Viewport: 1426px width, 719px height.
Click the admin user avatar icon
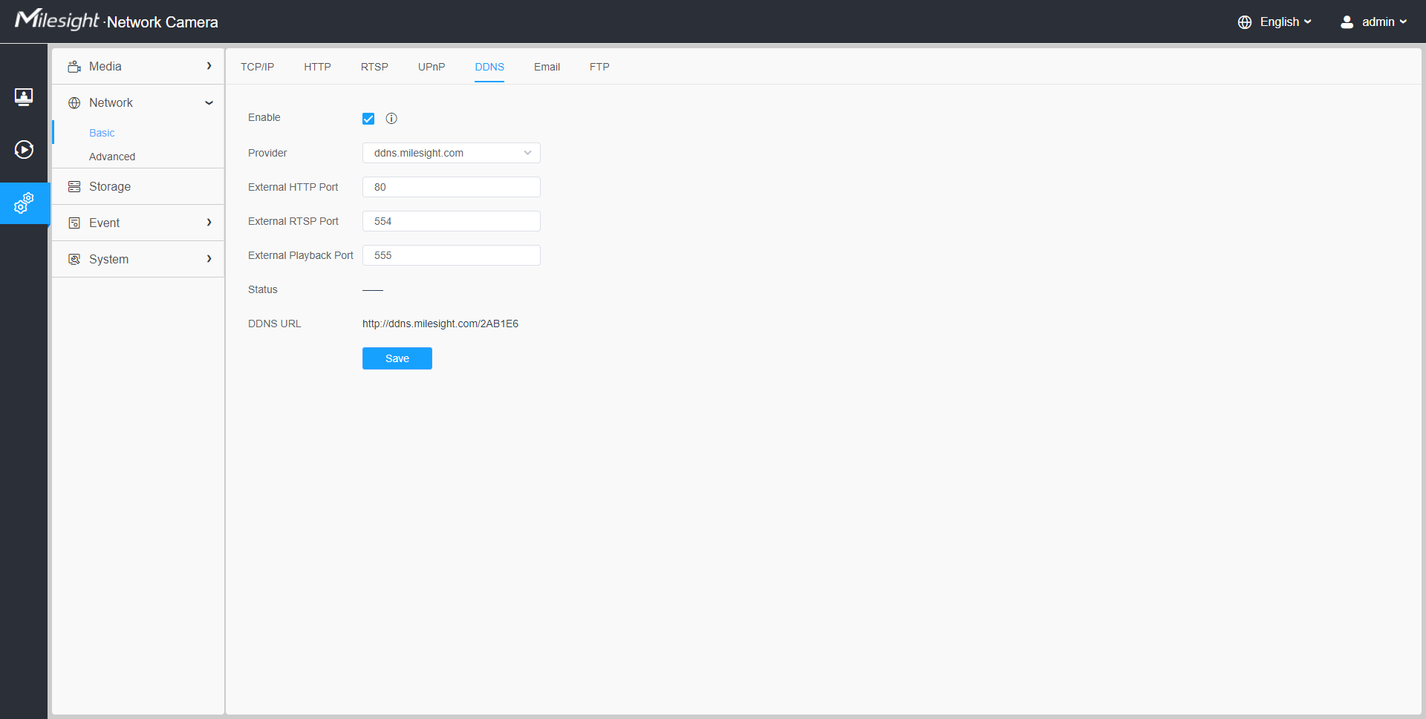pos(1347,22)
